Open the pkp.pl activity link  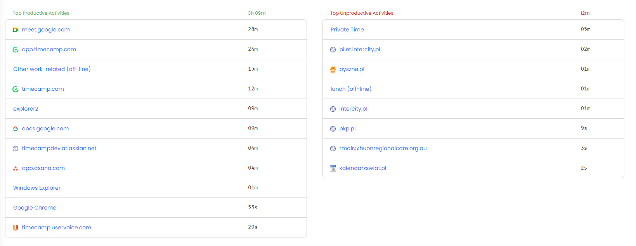(x=347, y=129)
